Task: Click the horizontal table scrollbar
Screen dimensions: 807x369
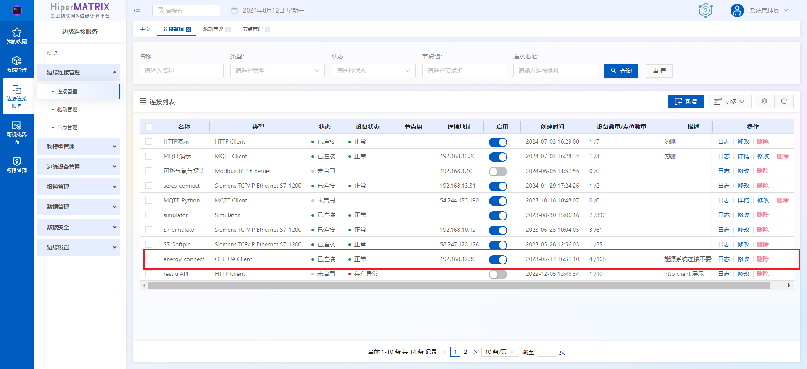Action: [x=459, y=285]
